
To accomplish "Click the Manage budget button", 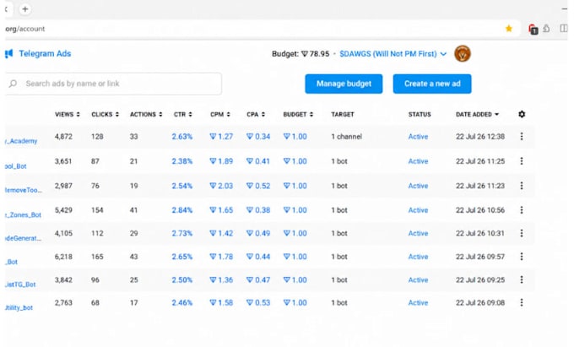I will coord(344,84).
